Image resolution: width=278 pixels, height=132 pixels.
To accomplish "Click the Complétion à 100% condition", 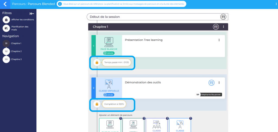I will [114, 104].
